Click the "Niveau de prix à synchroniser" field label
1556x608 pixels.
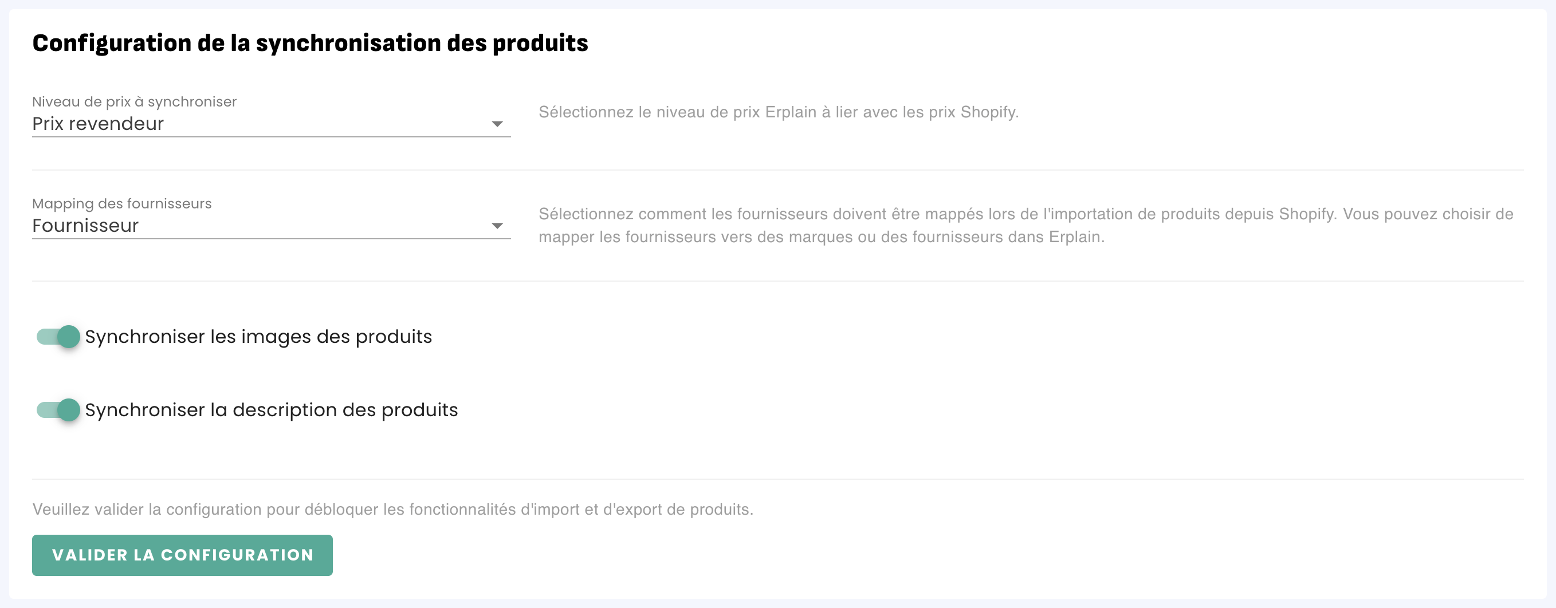[x=134, y=101]
